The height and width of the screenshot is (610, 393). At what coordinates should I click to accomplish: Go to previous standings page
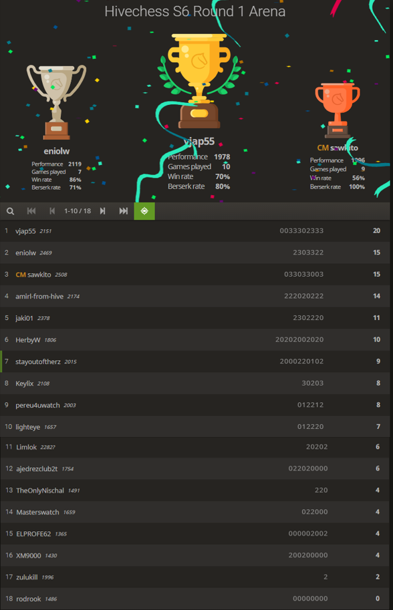coord(52,211)
